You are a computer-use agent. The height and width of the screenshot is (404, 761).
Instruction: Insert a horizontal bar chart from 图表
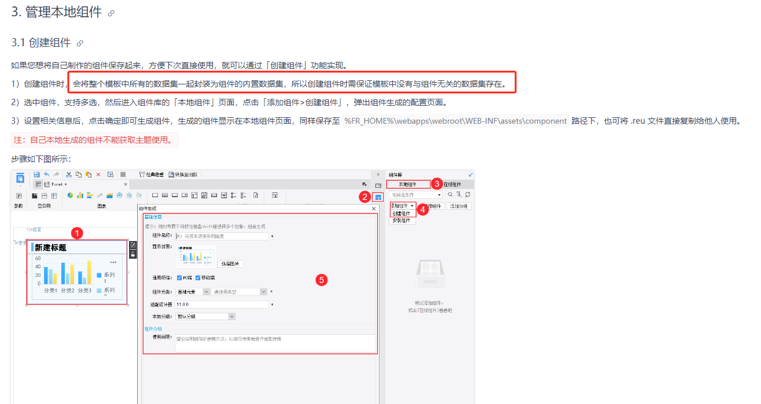tap(90, 195)
